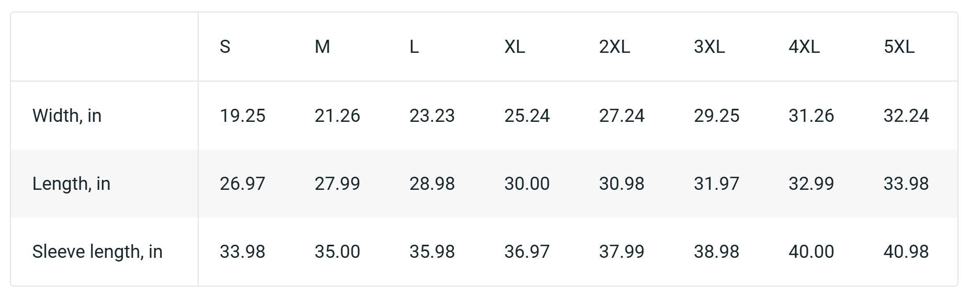Click the M sleeve length value 35.00
Screen dimensions: 971x296
[337, 252]
